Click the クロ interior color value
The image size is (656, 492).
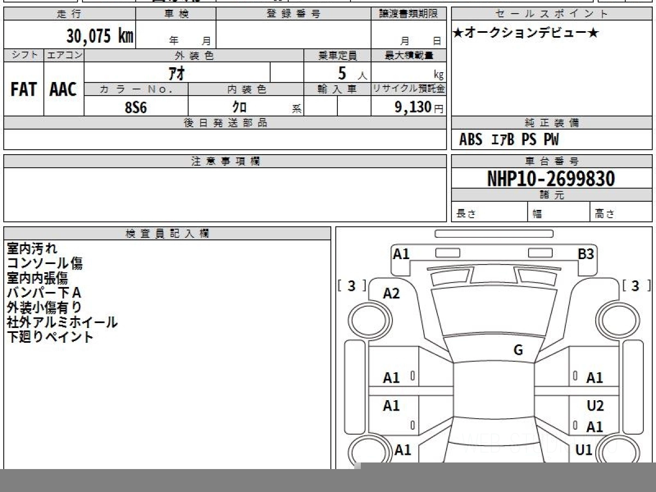(239, 107)
